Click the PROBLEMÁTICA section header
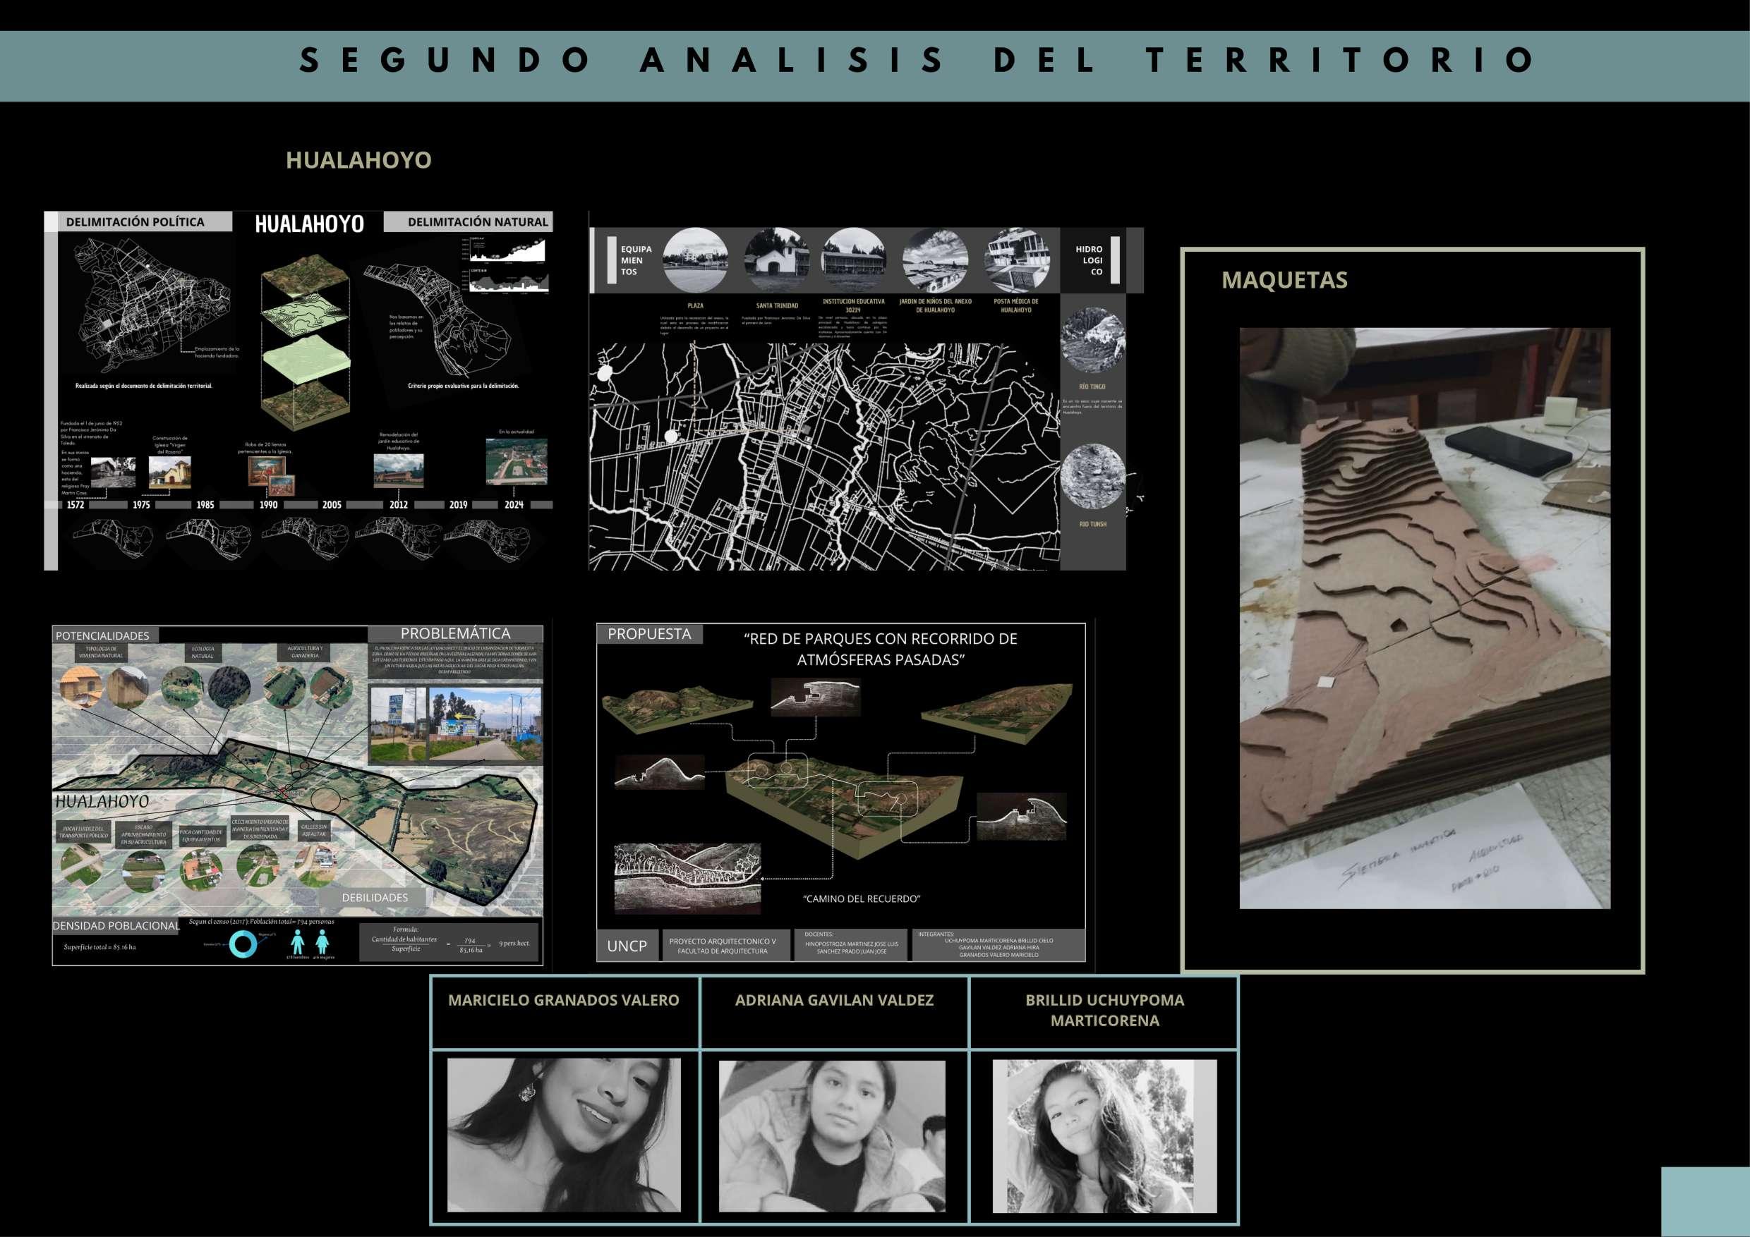The width and height of the screenshot is (1750, 1237). tap(455, 634)
